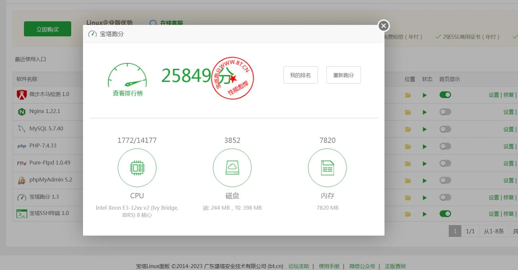Click 重新跑分 to rerun benchmark
The width and height of the screenshot is (518, 270).
coord(343,75)
